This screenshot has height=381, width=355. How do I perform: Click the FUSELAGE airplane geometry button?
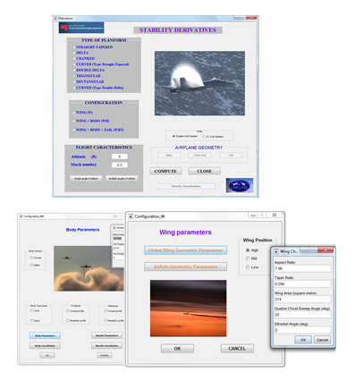[199, 156]
